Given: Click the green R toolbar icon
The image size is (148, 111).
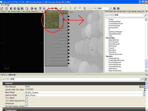Looking at the screenshot, I should (x=70, y=9).
